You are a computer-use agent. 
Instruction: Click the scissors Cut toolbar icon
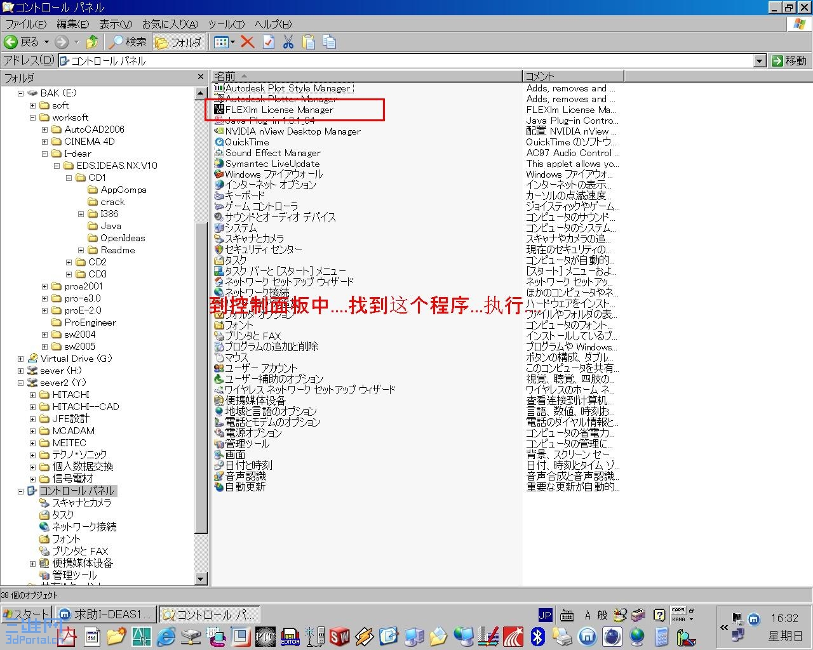pos(288,42)
